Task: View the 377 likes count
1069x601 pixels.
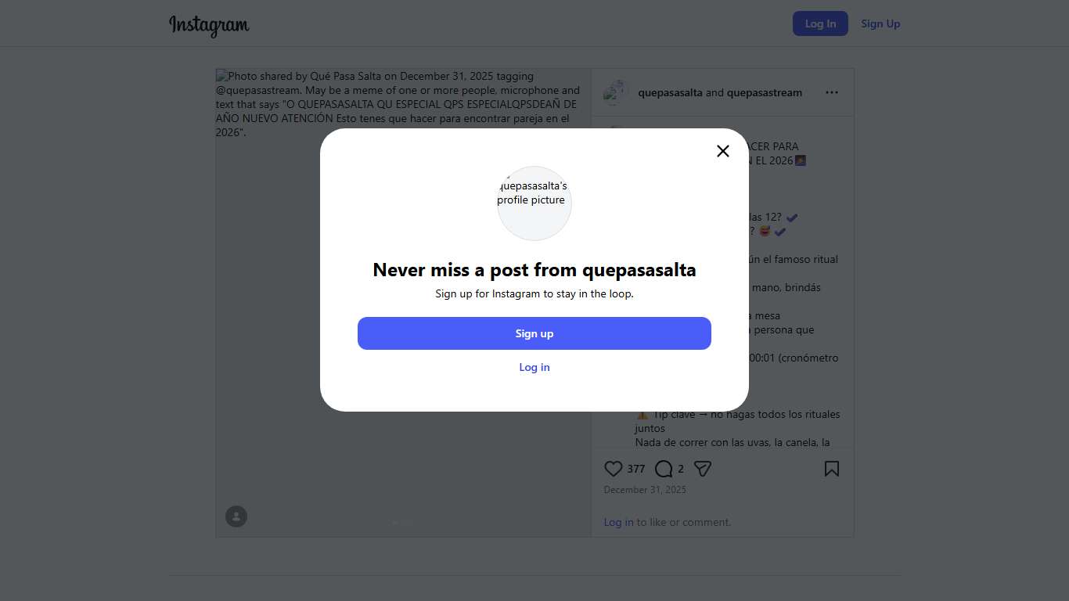Action: [x=636, y=469]
